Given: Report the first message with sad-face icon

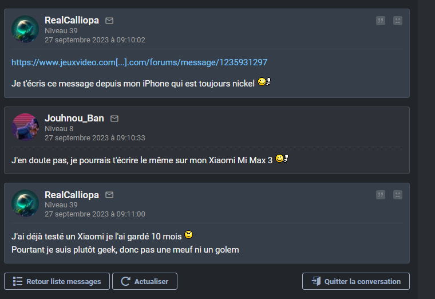Looking at the screenshot, I should coord(398,21).
